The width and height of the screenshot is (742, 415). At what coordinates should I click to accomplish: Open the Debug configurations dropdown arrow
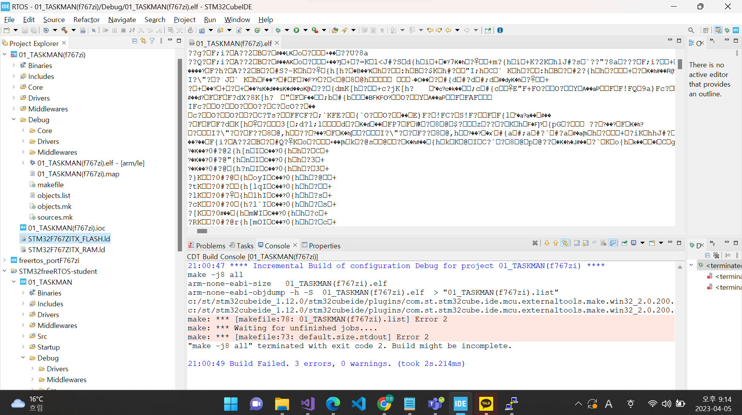[287, 30]
